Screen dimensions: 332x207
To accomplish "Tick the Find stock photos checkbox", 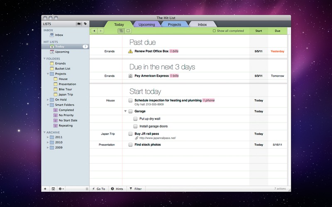I will point(130,144).
